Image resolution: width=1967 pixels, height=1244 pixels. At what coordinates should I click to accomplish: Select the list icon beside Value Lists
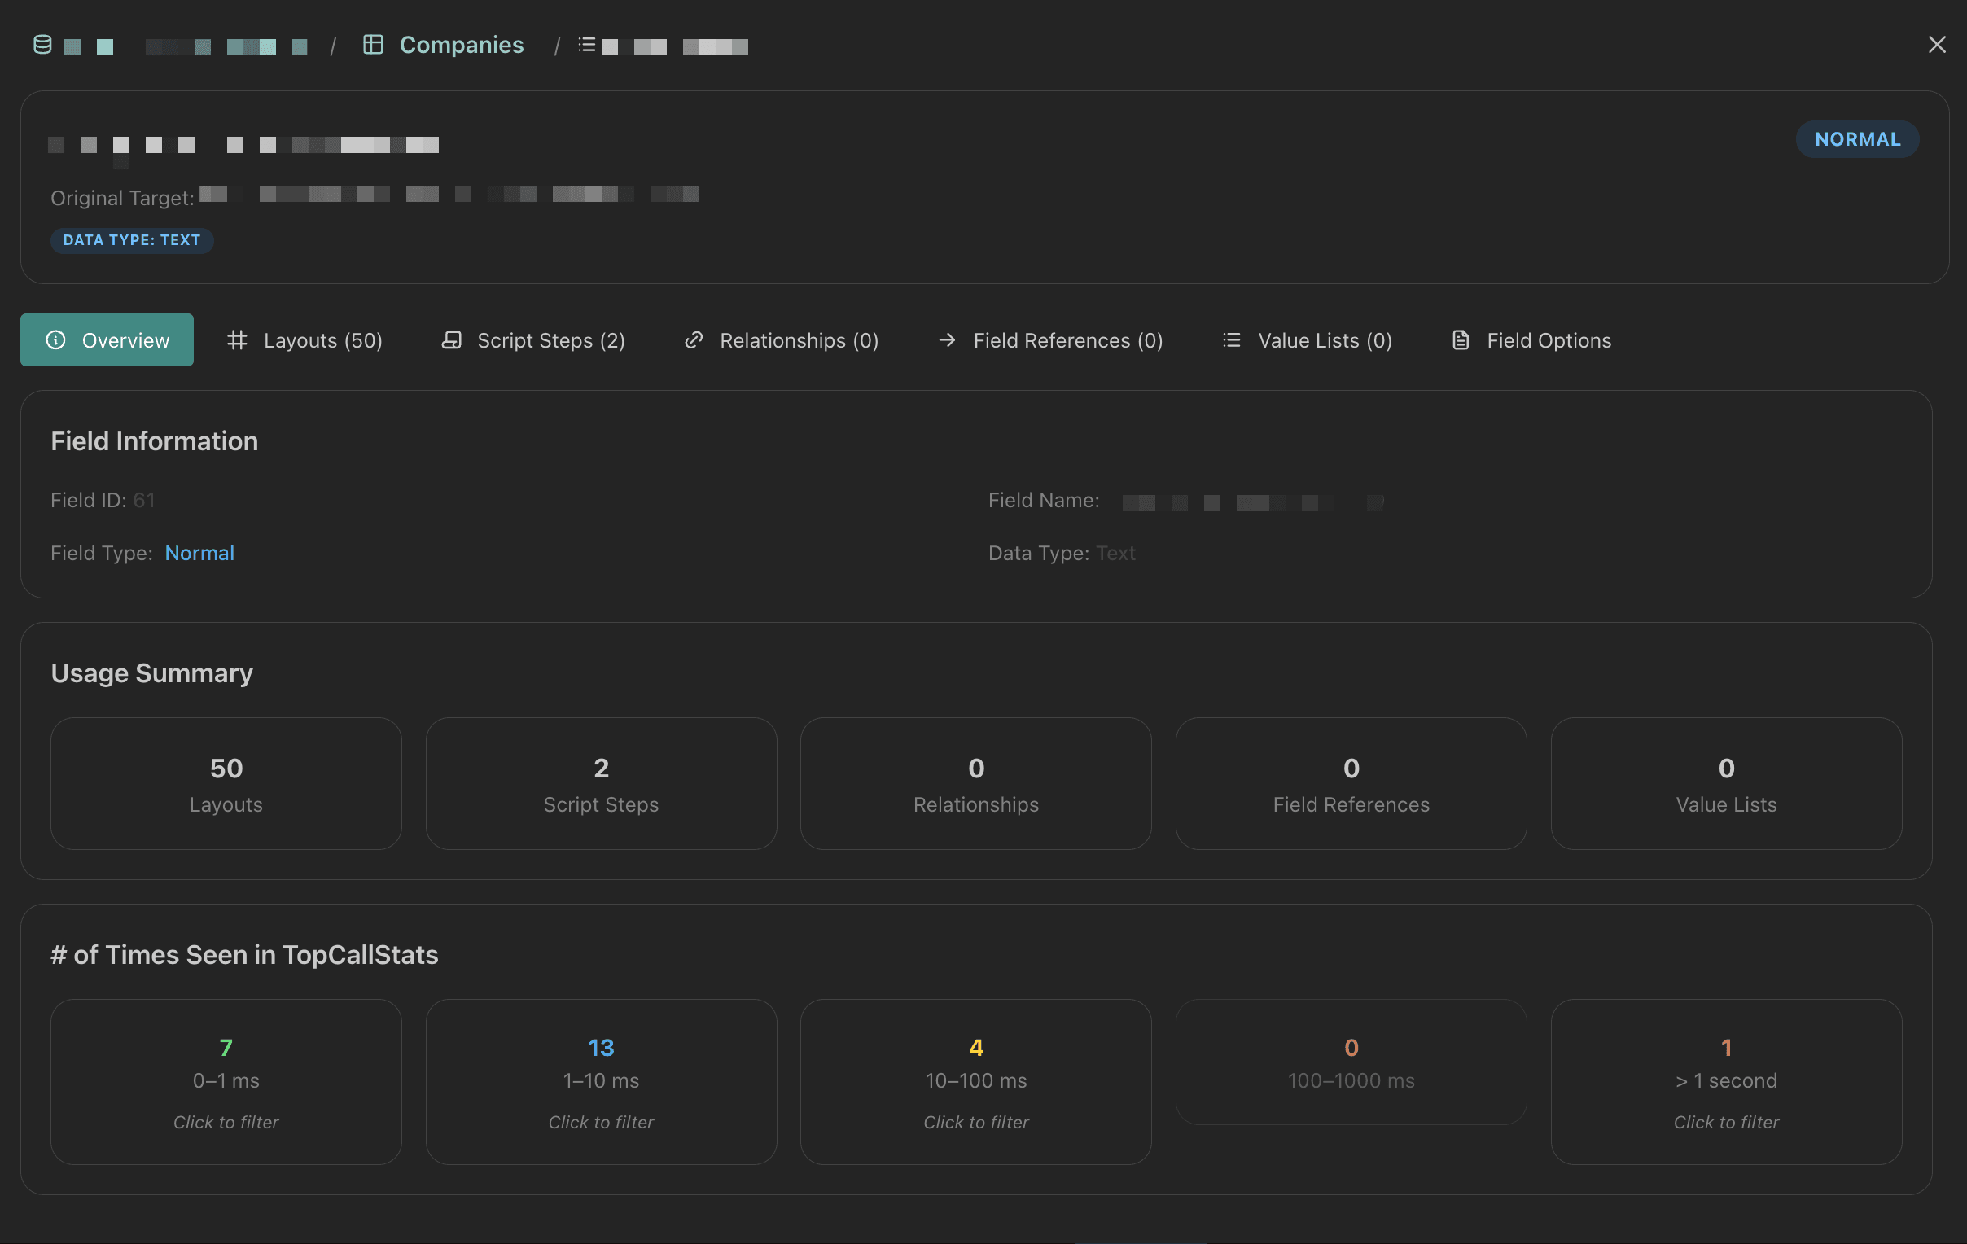(x=1231, y=339)
